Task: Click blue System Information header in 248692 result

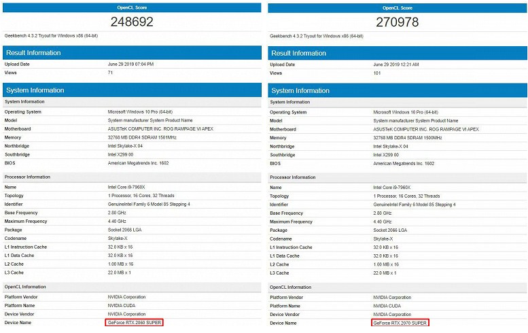Action: tap(132, 90)
